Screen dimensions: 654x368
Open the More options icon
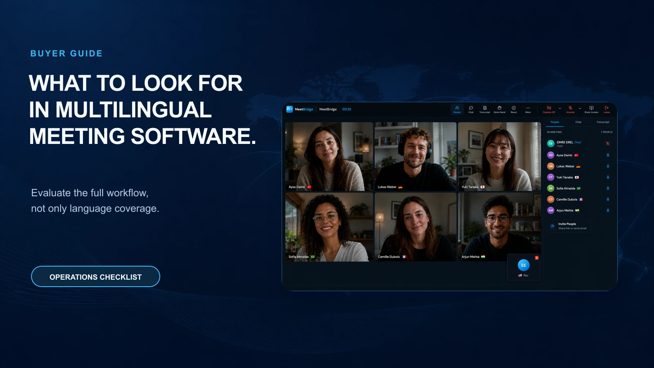(528, 109)
